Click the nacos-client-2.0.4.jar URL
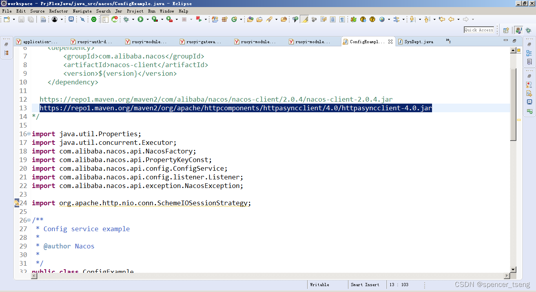 click(x=216, y=99)
